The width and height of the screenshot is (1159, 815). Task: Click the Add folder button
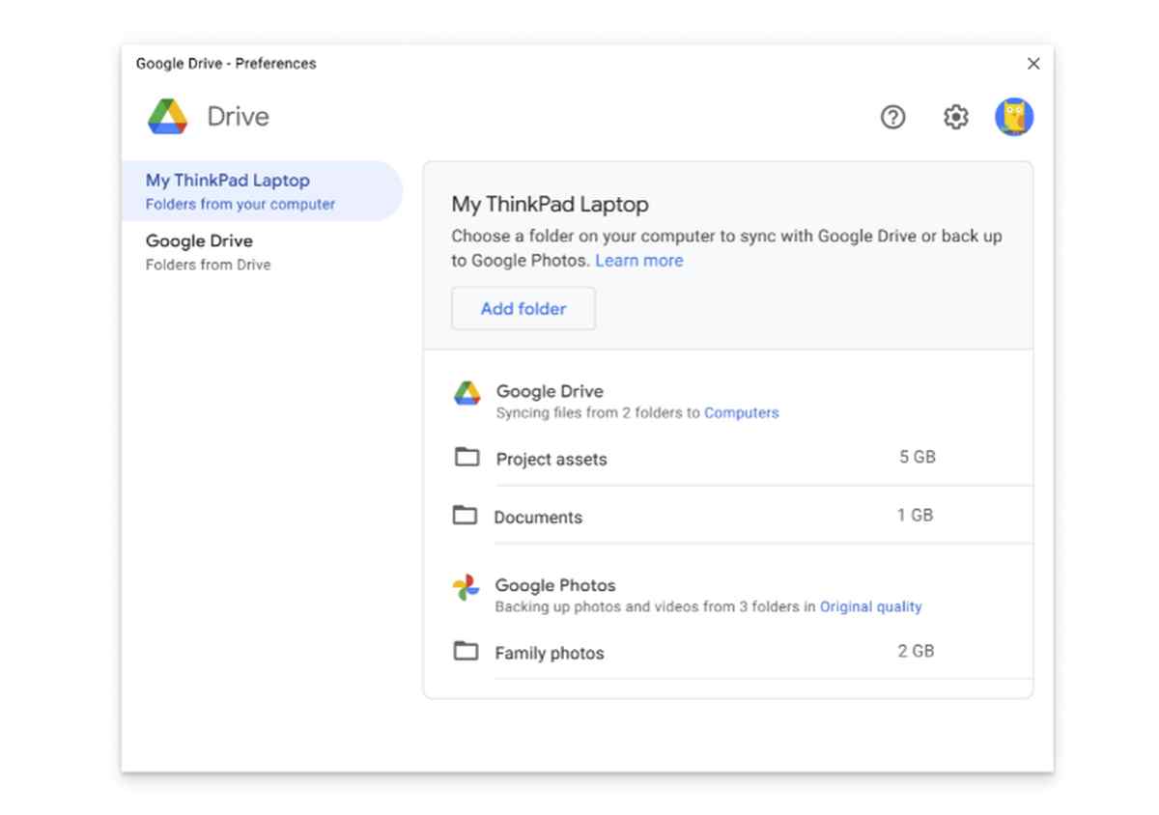523,309
